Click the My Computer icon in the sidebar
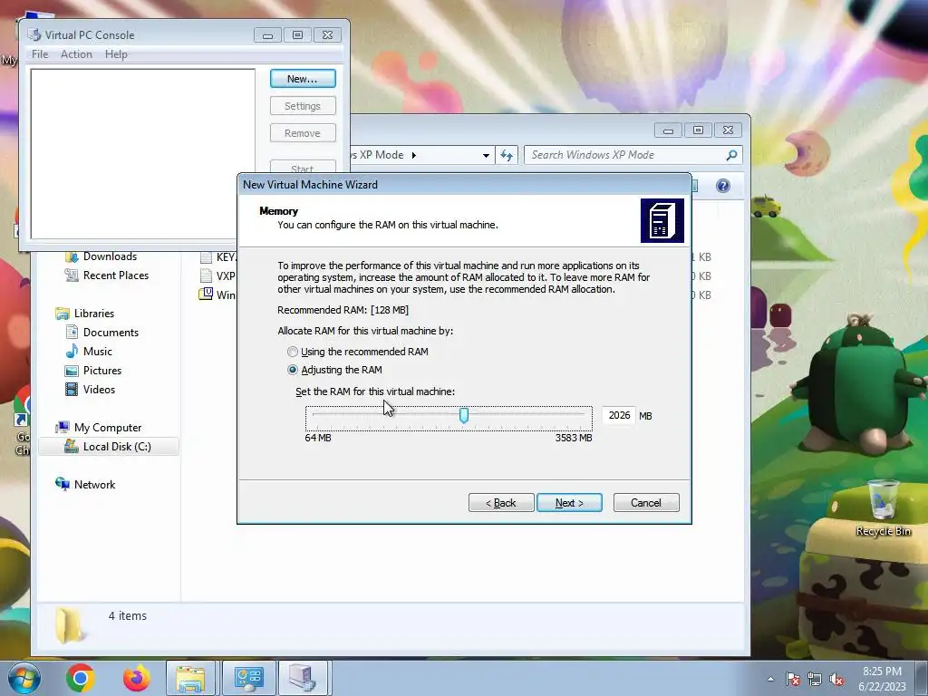Viewport: 928px width, 696px height. (63, 428)
